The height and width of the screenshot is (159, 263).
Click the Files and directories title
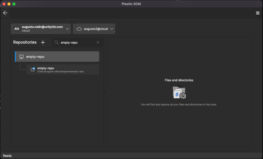tap(179, 80)
